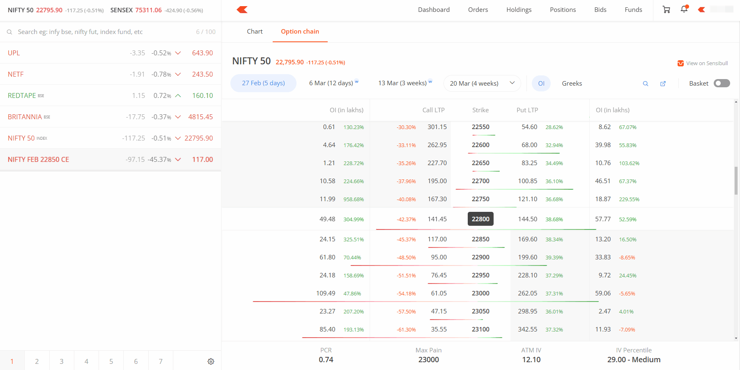
Task: Open the Holdings page
Action: point(519,9)
